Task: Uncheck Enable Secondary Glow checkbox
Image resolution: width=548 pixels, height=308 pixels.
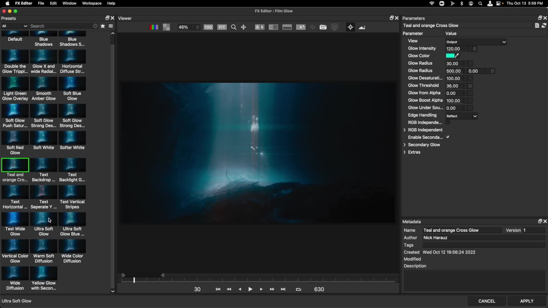Action: tap(448, 137)
